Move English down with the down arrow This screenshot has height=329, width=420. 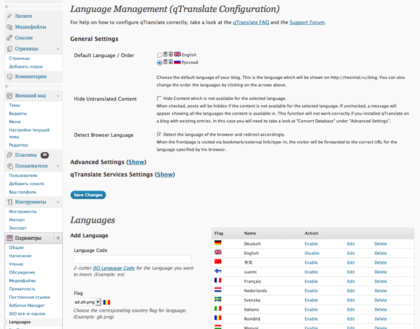[x=171, y=54]
